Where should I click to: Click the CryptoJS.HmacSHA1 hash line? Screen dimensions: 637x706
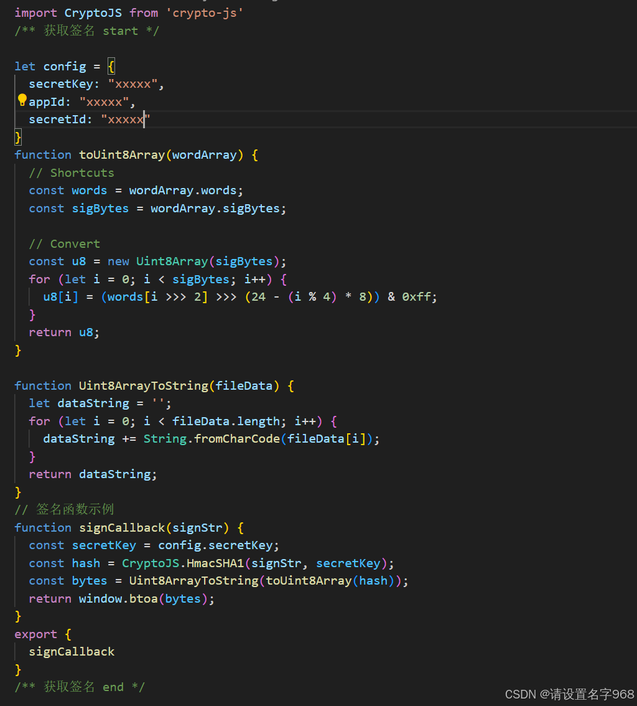[212, 563]
